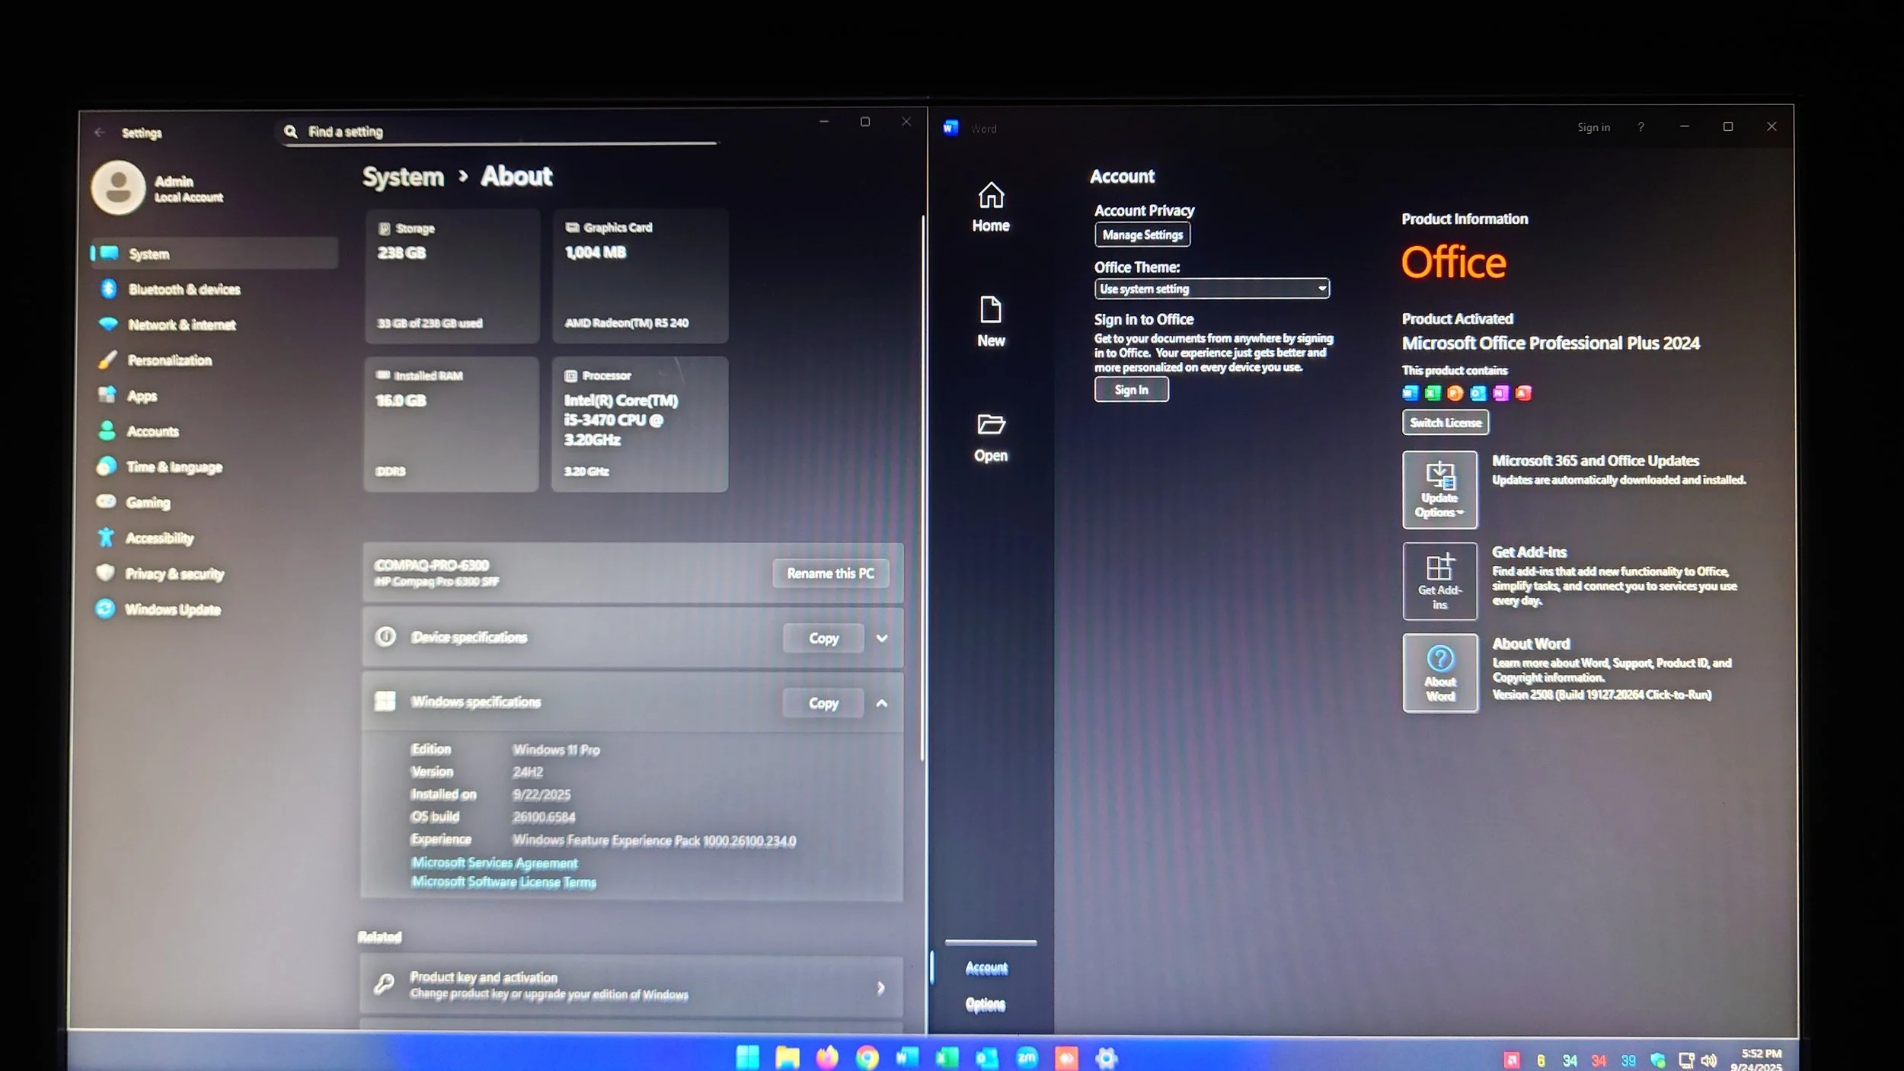Click the Switch License button

[1445, 423]
